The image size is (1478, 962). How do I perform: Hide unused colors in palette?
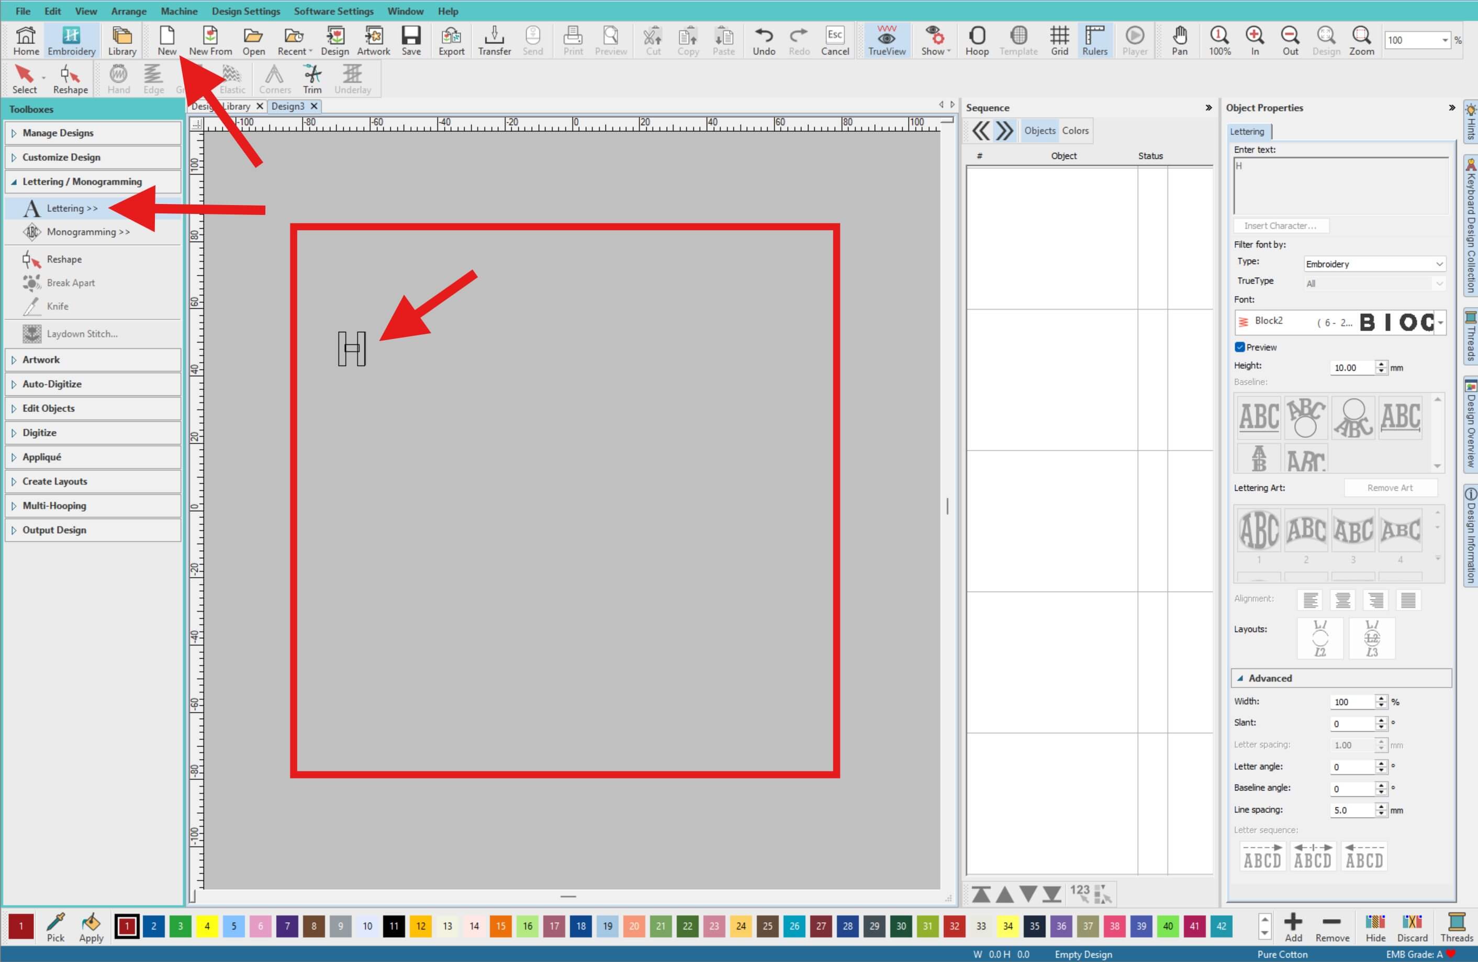(x=1375, y=928)
